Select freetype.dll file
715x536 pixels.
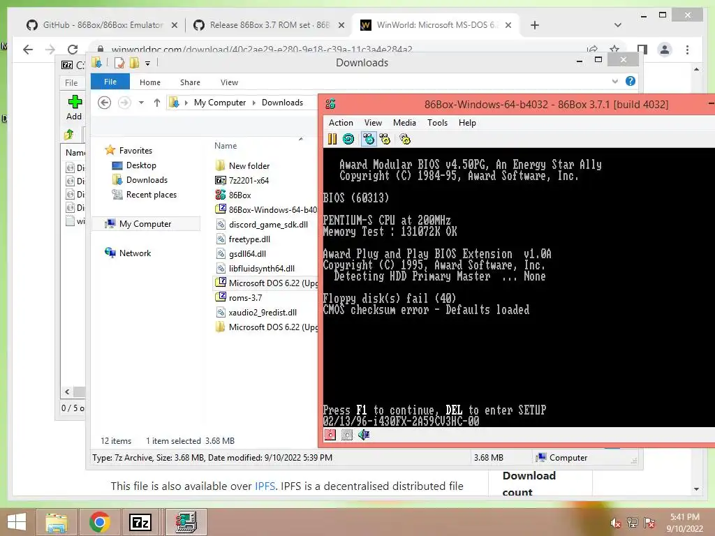point(249,239)
